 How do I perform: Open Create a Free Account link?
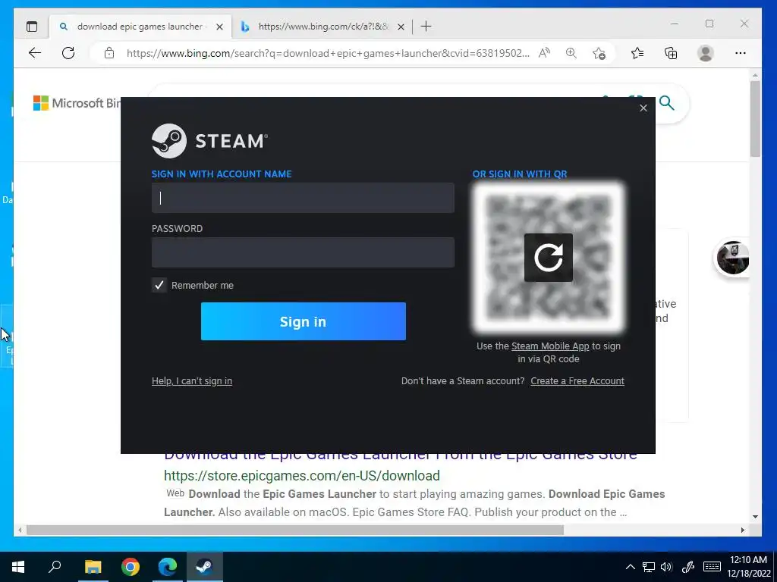point(577,380)
